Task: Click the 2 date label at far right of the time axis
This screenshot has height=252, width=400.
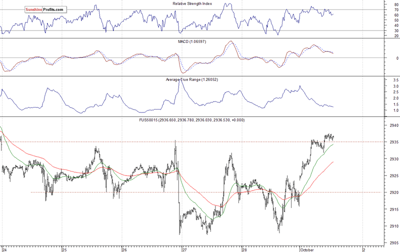Action: click(364, 248)
